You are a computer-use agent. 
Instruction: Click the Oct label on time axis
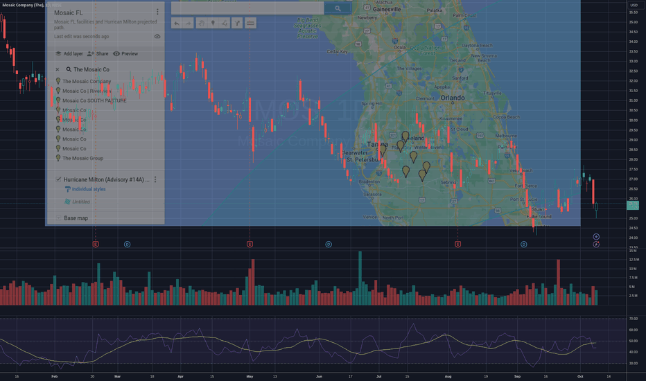pyautogui.click(x=580, y=376)
